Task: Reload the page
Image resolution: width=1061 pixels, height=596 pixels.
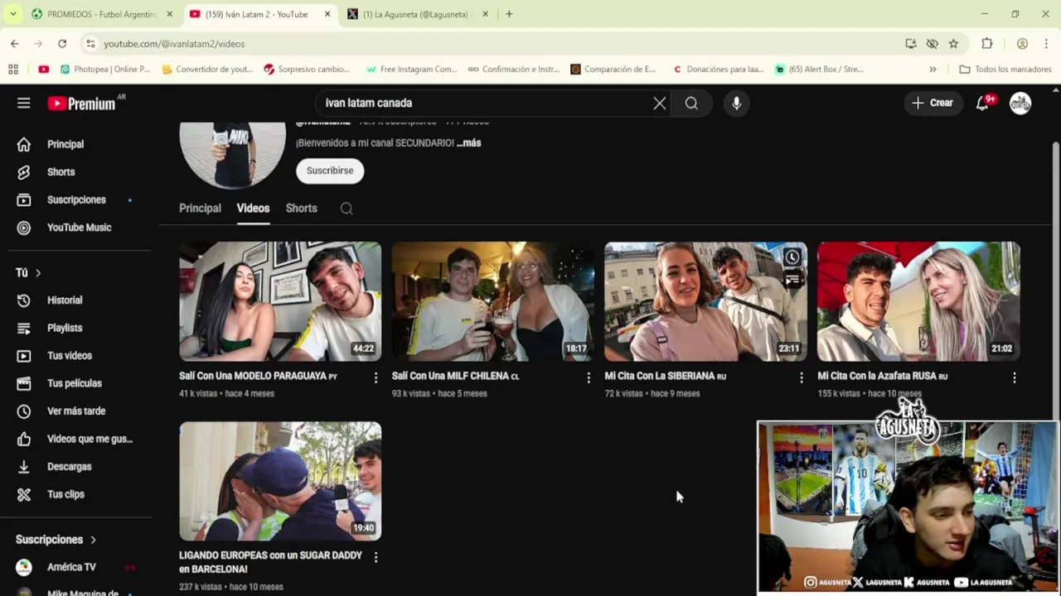Action: (62, 43)
